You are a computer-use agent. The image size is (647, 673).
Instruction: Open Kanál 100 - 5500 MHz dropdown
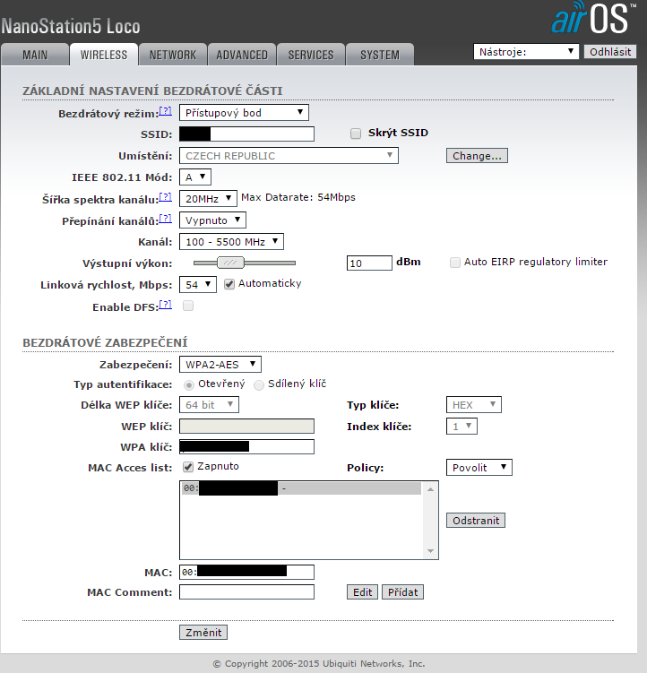[231, 242]
